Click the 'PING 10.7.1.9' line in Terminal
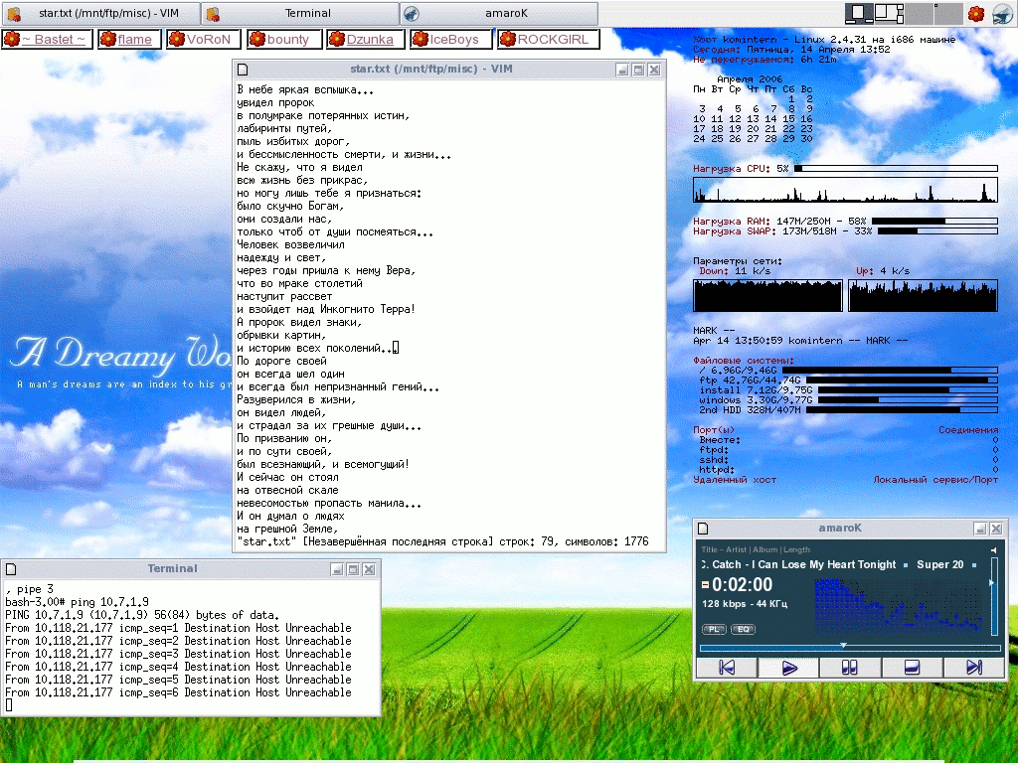1018x763 pixels. (x=142, y=615)
